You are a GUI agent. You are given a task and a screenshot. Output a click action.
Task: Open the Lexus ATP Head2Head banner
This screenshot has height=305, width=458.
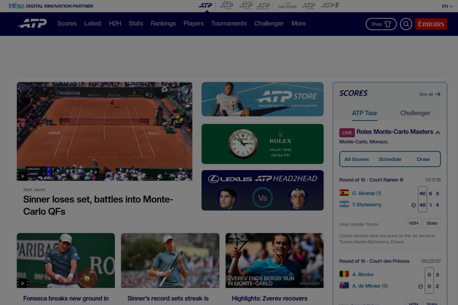click(x=262, y=190)
